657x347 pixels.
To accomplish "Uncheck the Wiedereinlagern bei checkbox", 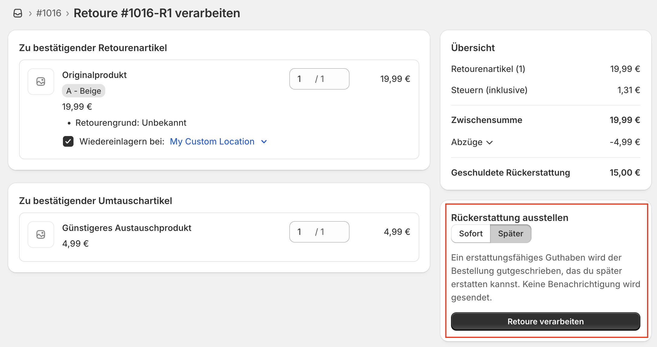I will 68,141.
